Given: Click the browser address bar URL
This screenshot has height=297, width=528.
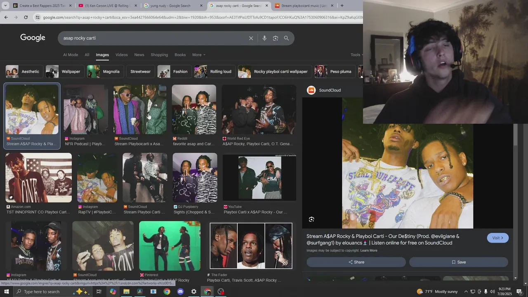Looking at the screenshot, I should coord(202,17).
